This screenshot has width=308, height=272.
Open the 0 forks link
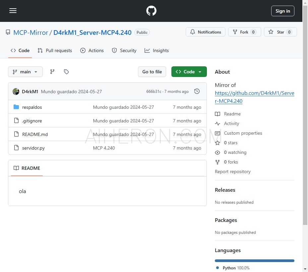pos(231,162)
